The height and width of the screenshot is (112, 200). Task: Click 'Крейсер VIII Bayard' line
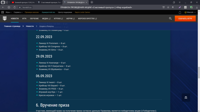tap(52, 86)
